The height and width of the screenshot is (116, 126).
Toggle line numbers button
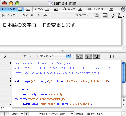97,56
